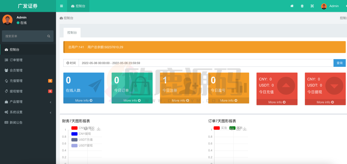The width and height of the screenshot is (347, 164).
Task: Click the Admin avatar in top bar
Action: (x=324, y=6)
